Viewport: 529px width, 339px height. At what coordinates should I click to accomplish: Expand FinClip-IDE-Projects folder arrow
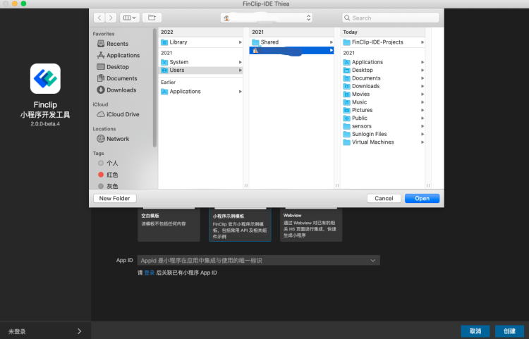(422, 42)
